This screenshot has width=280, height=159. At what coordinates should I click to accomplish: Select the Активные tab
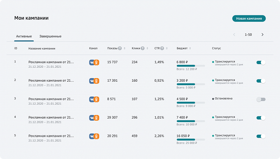[x=24, y=36]
